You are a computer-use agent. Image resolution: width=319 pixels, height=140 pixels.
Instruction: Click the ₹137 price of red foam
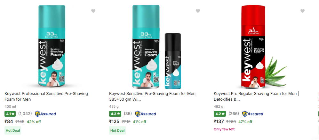pos(219,121)
